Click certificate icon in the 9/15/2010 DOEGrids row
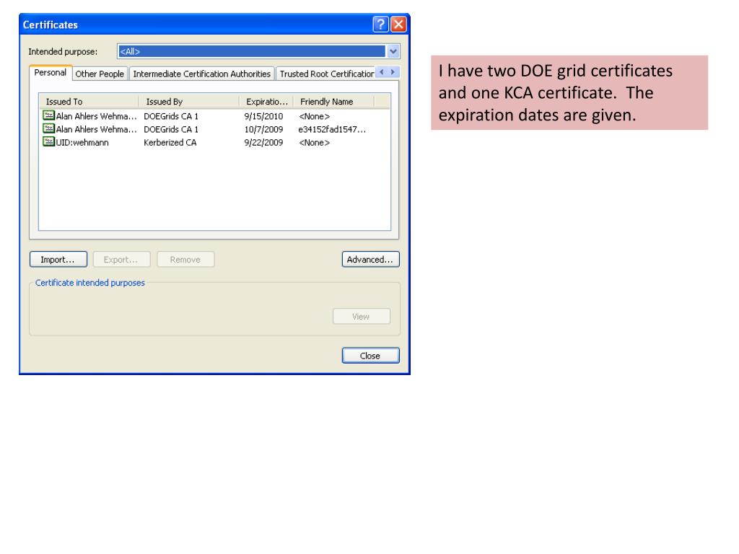 tap(48, 115)
